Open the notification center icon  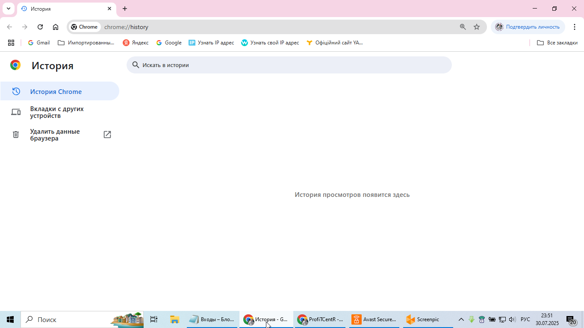[571, 320]
